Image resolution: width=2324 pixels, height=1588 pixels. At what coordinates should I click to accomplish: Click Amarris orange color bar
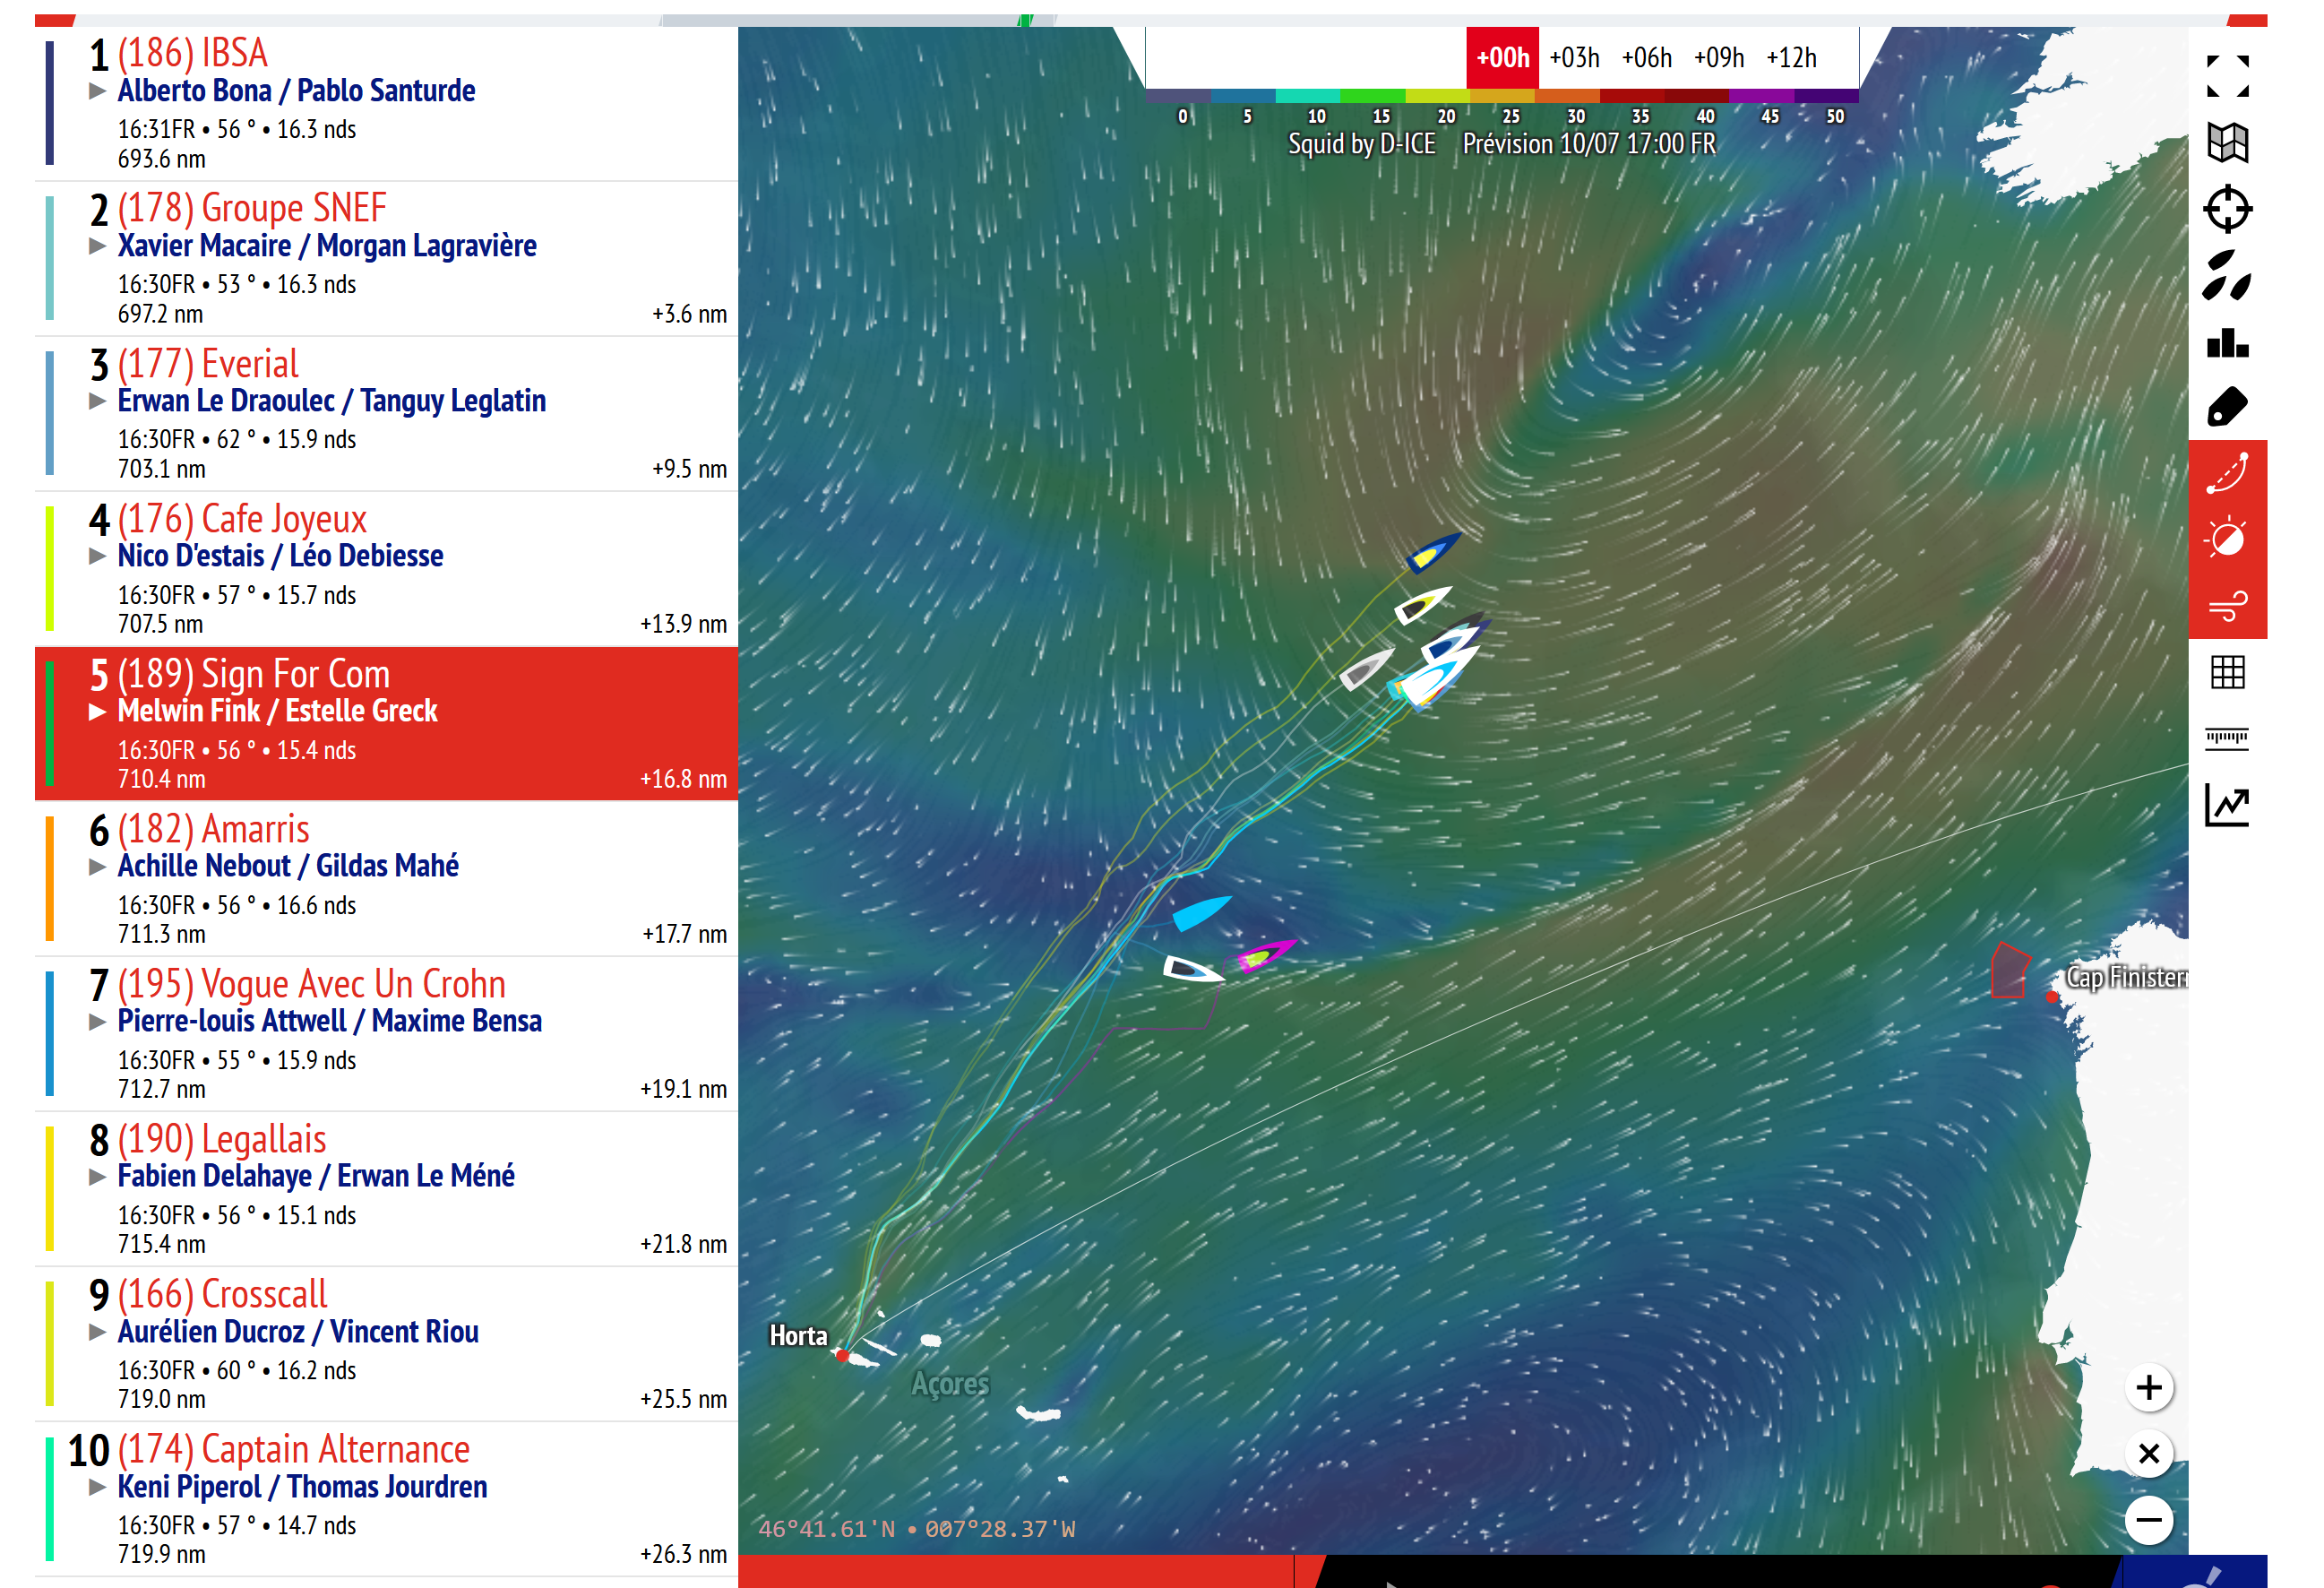pyautogui.click(x=49, y=879)
